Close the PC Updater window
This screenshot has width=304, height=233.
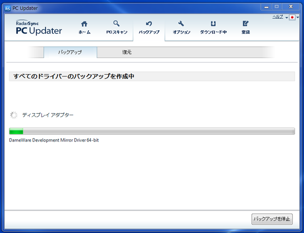tap(291, 7)
